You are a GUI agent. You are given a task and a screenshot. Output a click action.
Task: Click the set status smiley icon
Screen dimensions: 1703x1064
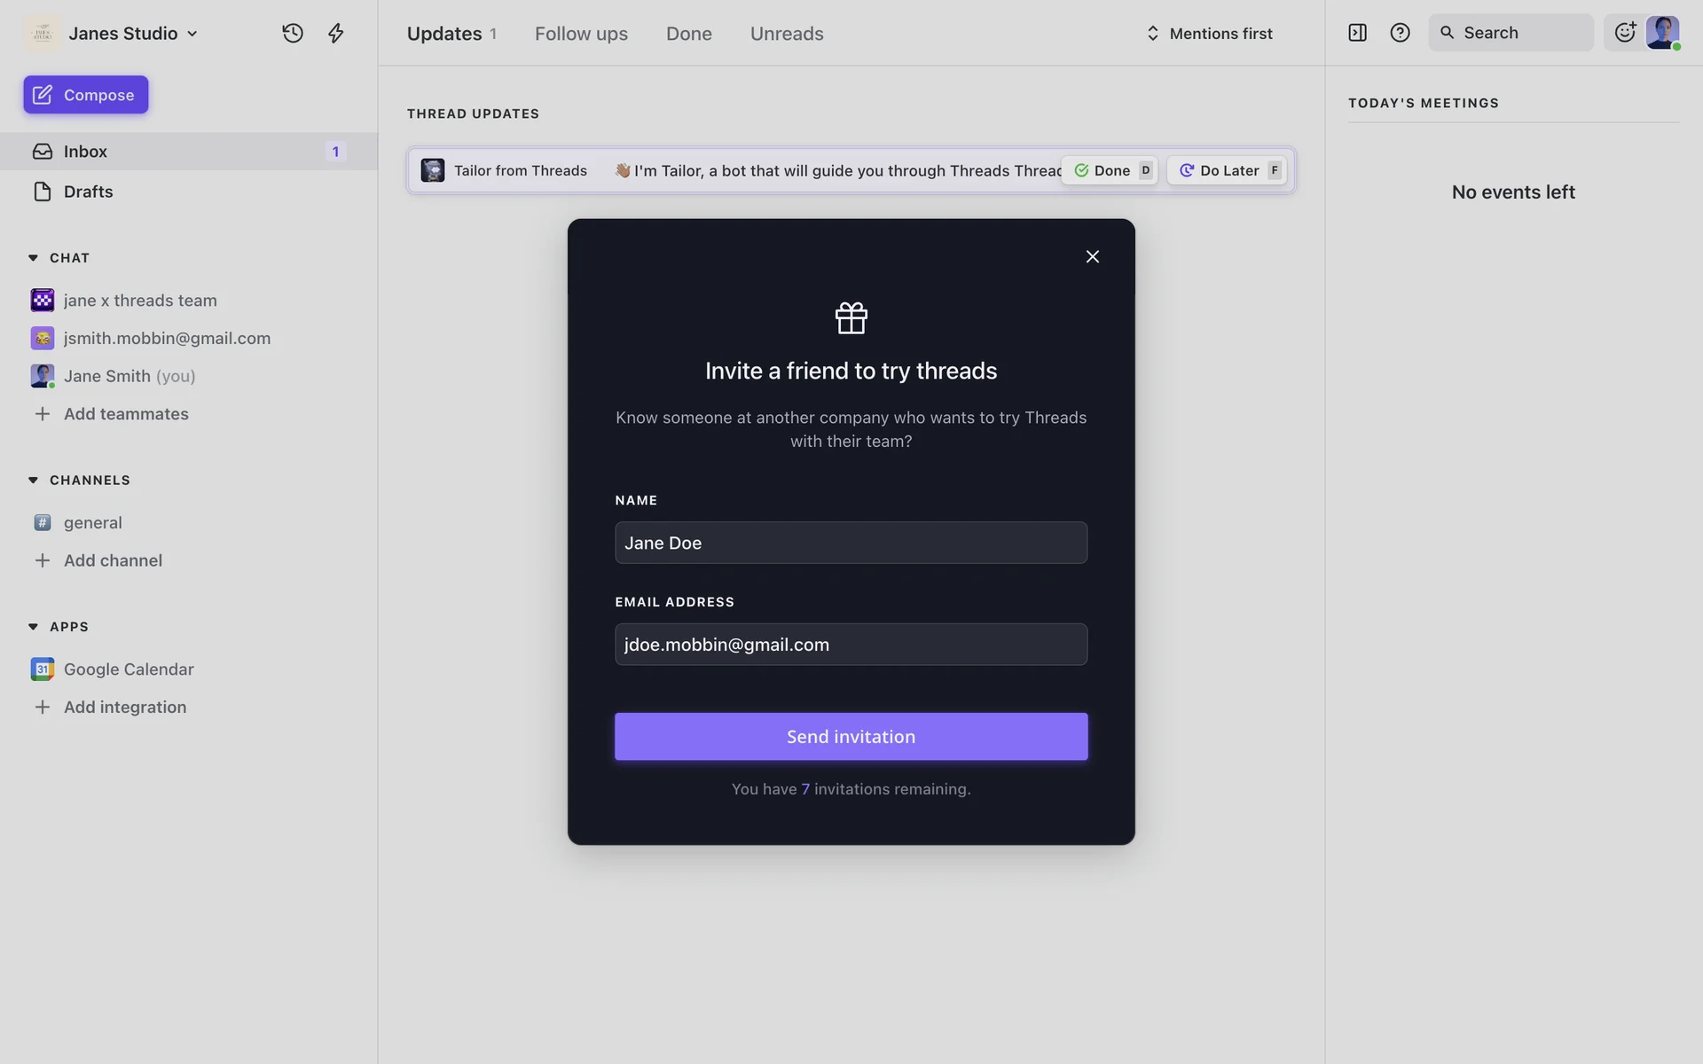(x=1624, y=33)
